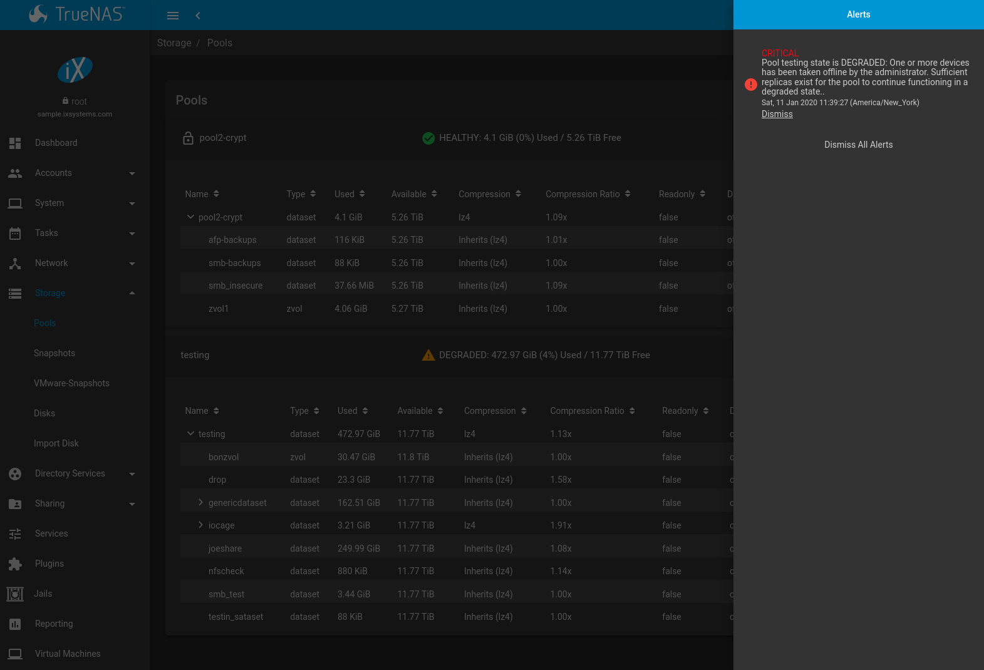Viewport: 984px width, 670px height.
Task: Click the Virtual Machines laptop icon
Action: point(15,654)
